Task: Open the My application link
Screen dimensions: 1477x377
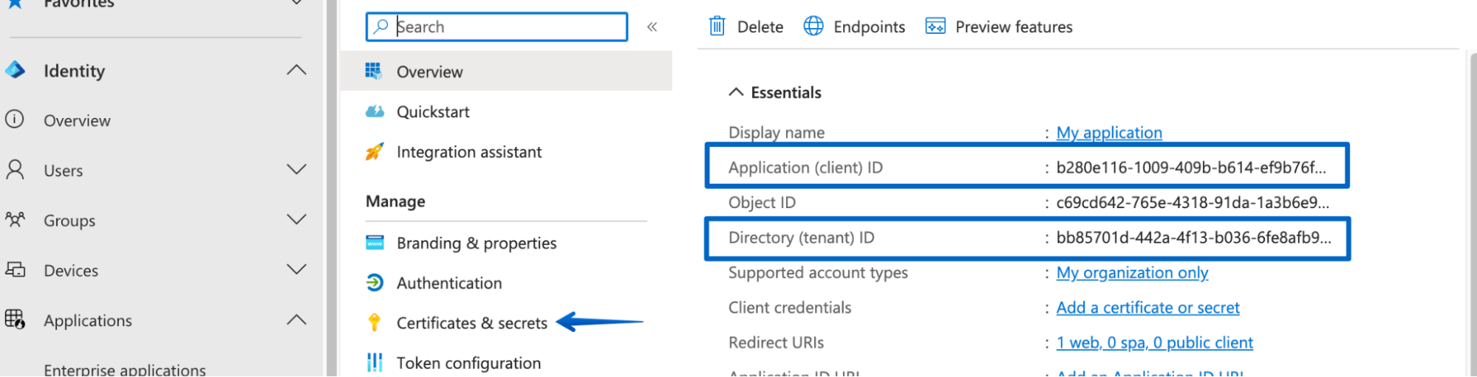Action: click(x=1109, y=133)
